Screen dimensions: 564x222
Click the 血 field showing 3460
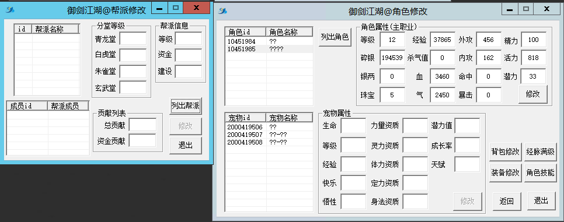coord(443,76)
